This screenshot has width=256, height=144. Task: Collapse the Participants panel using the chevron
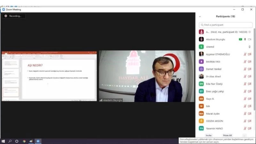(200, 16)
